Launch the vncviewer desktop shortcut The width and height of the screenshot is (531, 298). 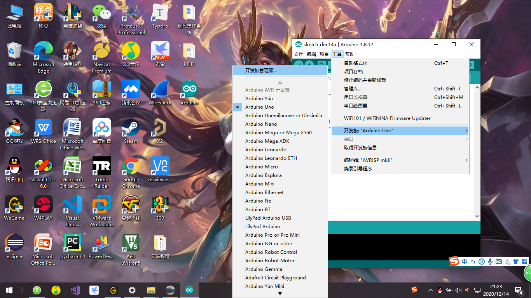tap(160, 170)
